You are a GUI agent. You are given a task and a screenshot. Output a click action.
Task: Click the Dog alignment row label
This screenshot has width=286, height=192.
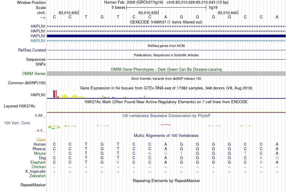(x=42, y=158)
